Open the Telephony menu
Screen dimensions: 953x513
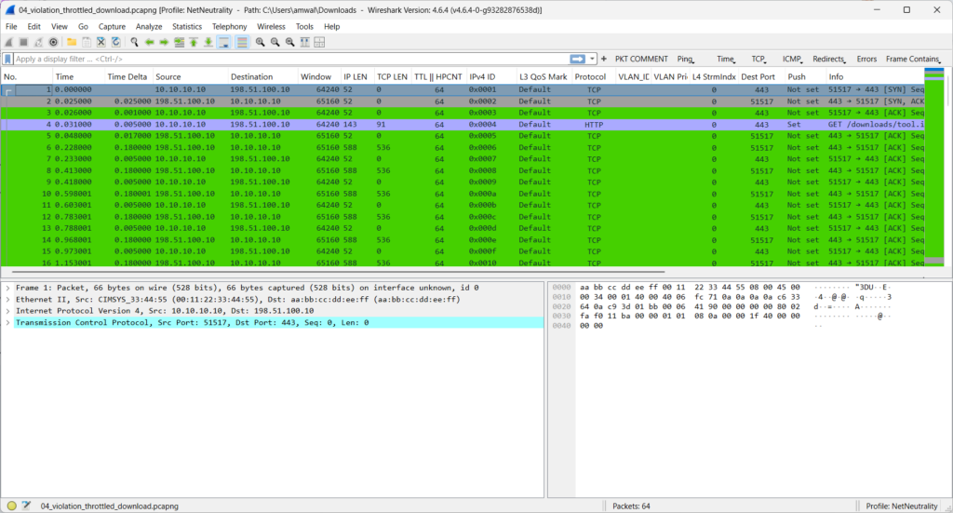point(229,27)
